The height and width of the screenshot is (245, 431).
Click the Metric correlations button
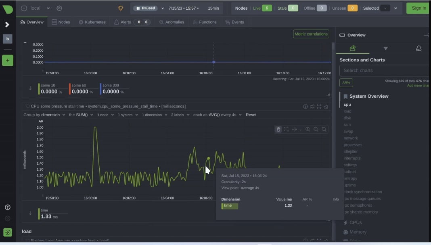point(311,34)
